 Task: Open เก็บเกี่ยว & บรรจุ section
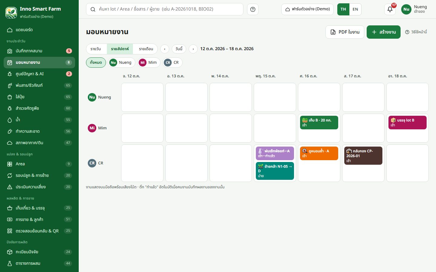click(x=39, y=208)
